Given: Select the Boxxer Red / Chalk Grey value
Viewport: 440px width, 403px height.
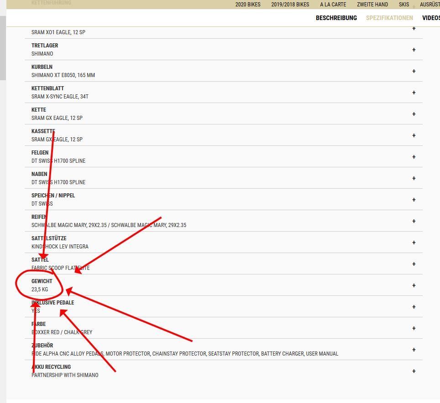Looking at the screenshot, I should click(x=62, y=332).
